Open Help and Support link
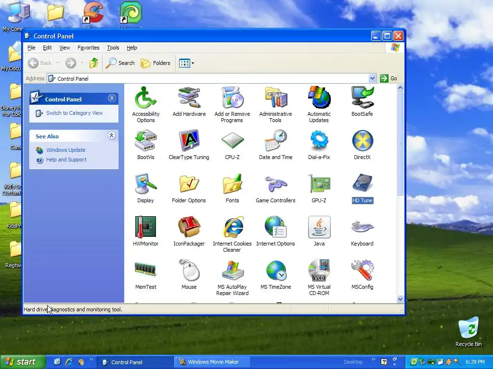The width and height of the screenshot is (493, 369). (66, 160)
